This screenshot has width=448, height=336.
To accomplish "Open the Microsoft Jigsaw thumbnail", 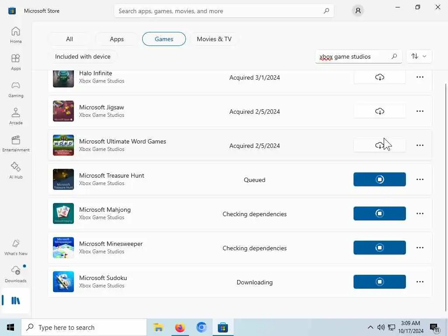I will point(63,111).
